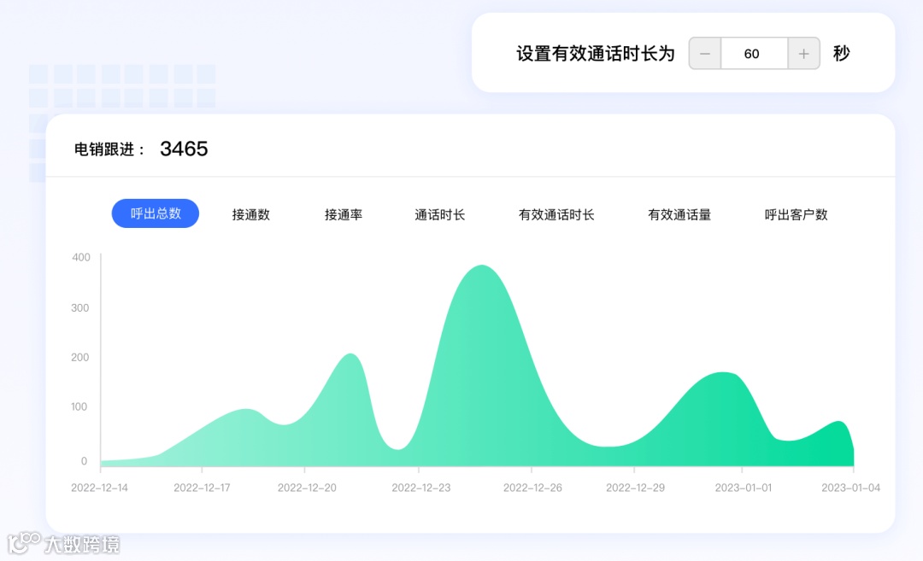
Task: Switch to the 接通数 tab
Action: tap(250, 214)
